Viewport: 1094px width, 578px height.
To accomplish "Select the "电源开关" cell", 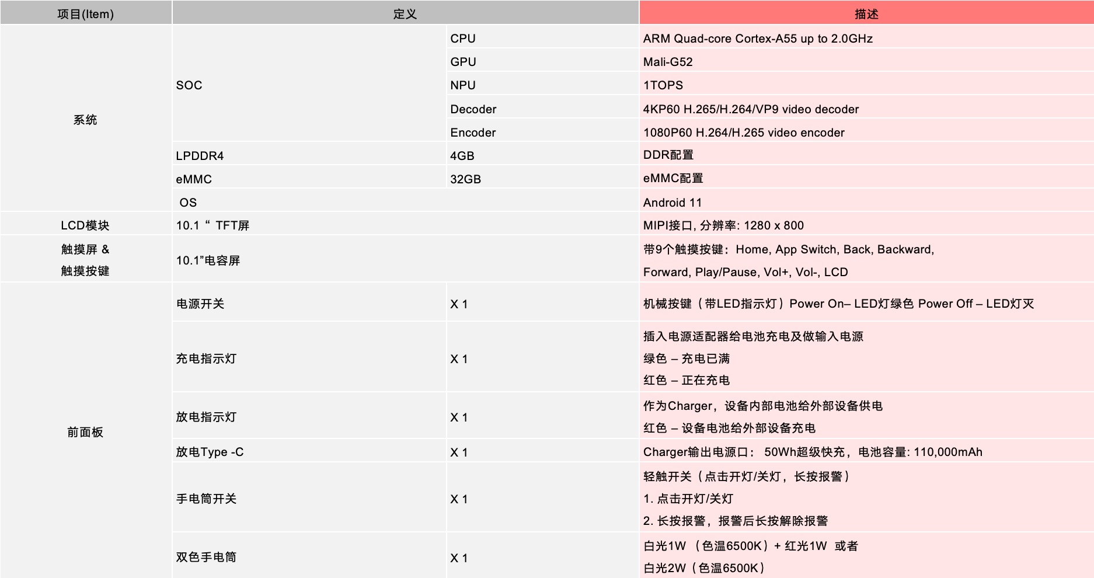I will 200,304.
